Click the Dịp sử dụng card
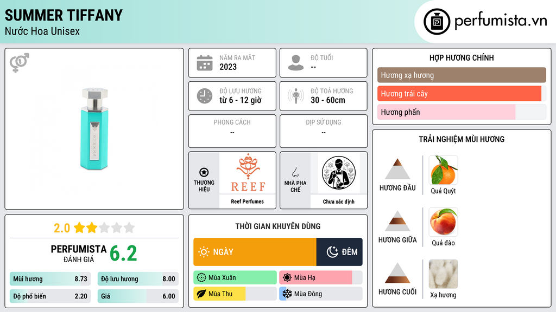Screen dimensions: 556x312 [324, 131]
